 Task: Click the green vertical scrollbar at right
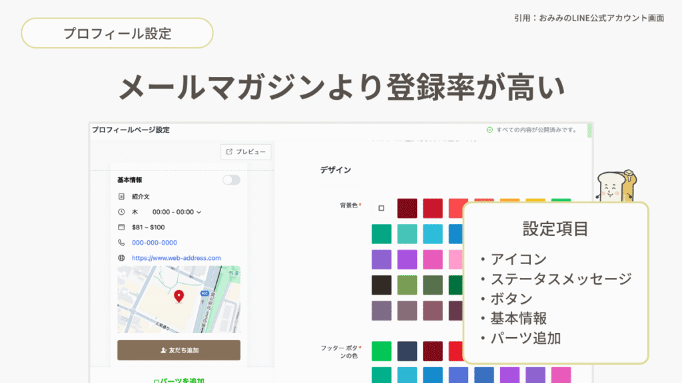(589, 130)
